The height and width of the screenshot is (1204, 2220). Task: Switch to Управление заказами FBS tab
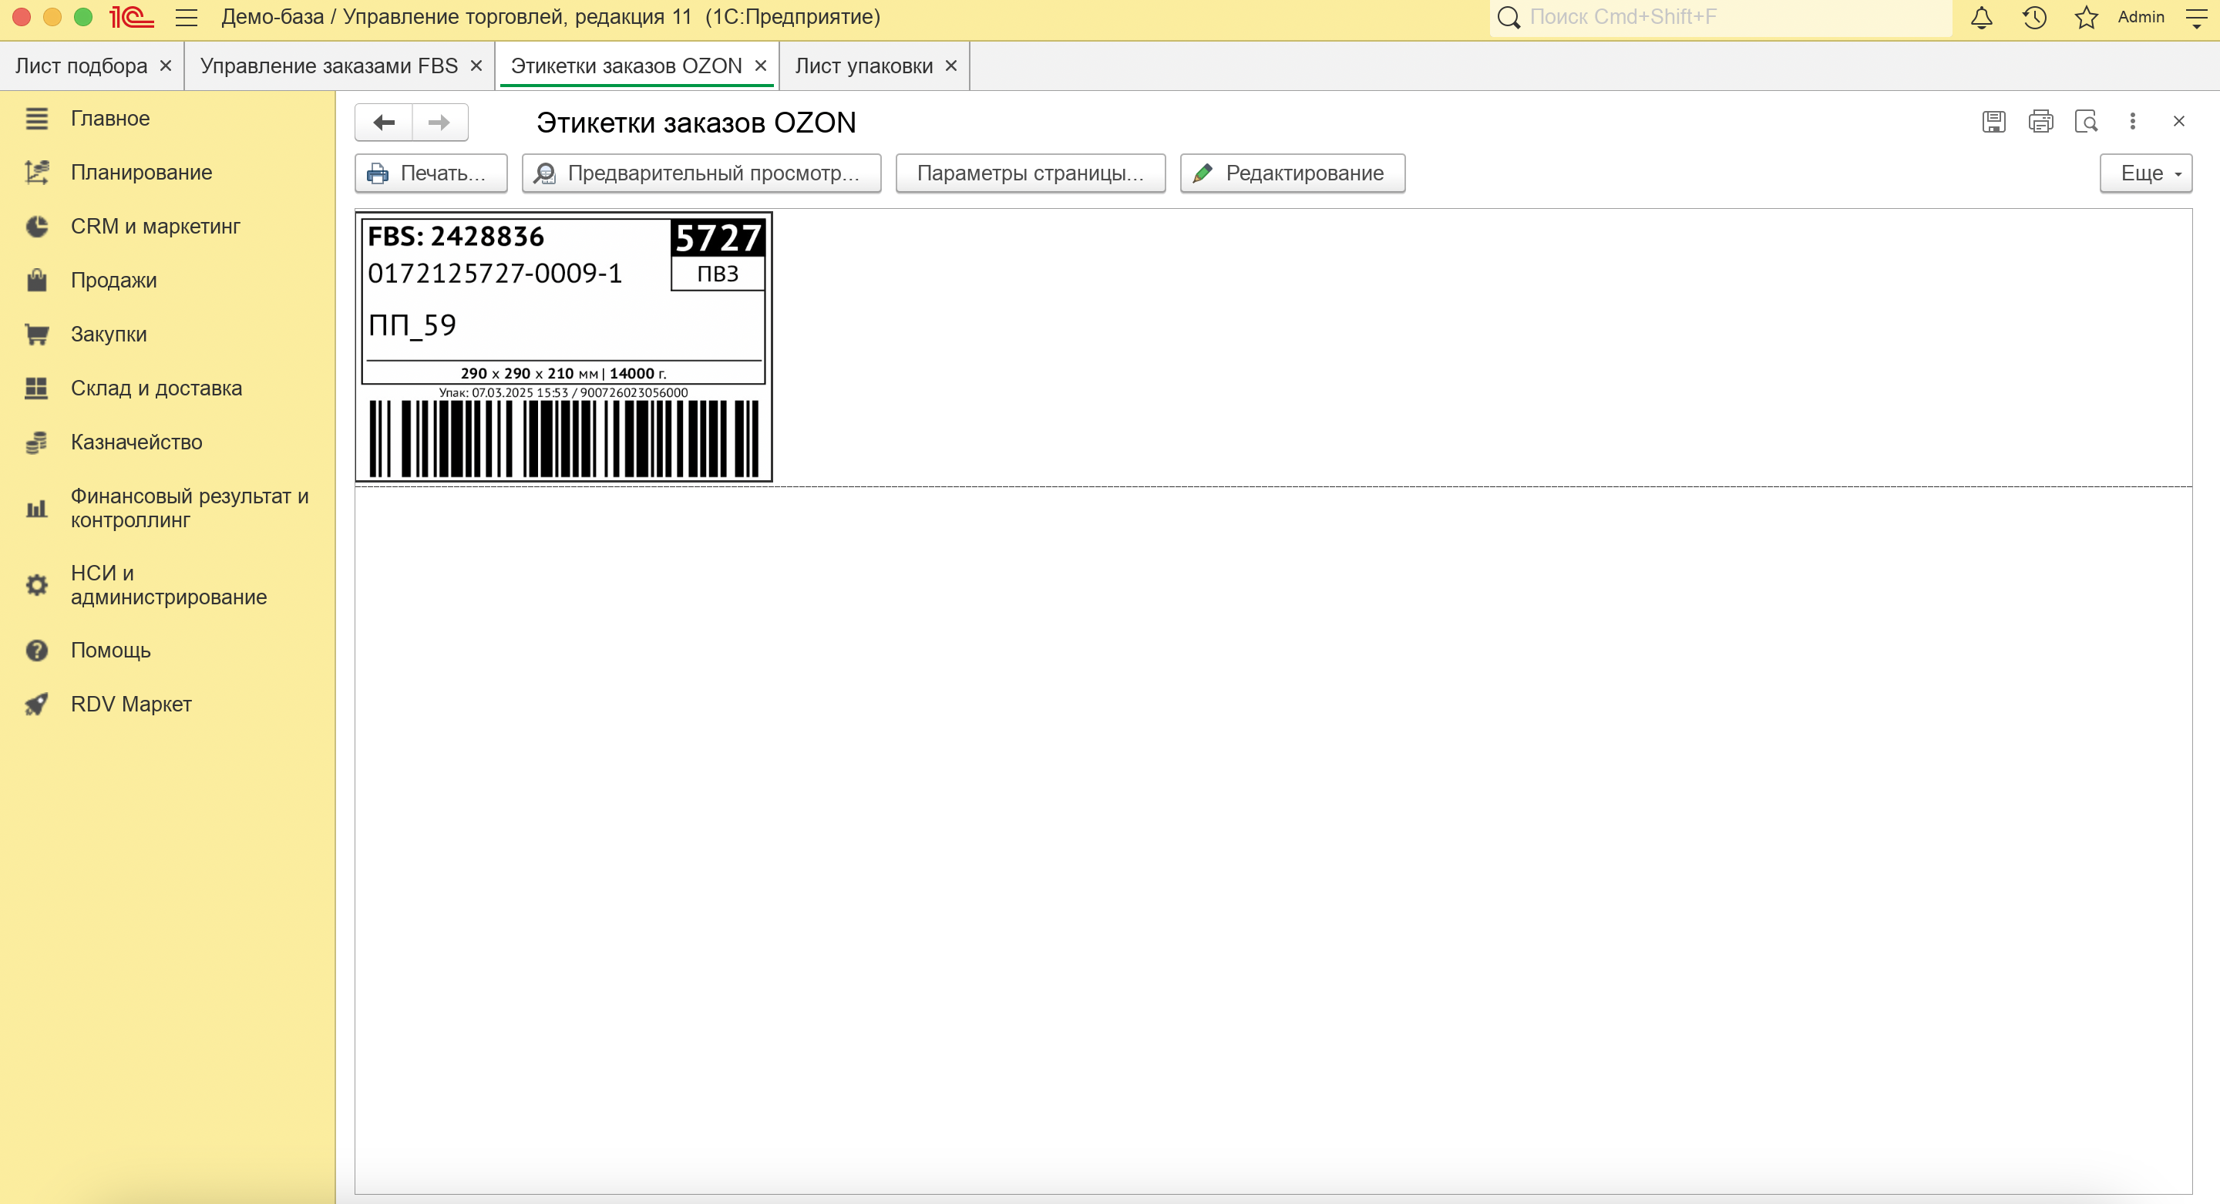(328, 66)
